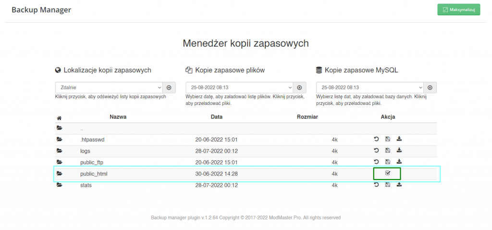Restore stats folder with the undo icon
Image resolution: width=492 pixels, height=230 pixels.
coord(376,184)
